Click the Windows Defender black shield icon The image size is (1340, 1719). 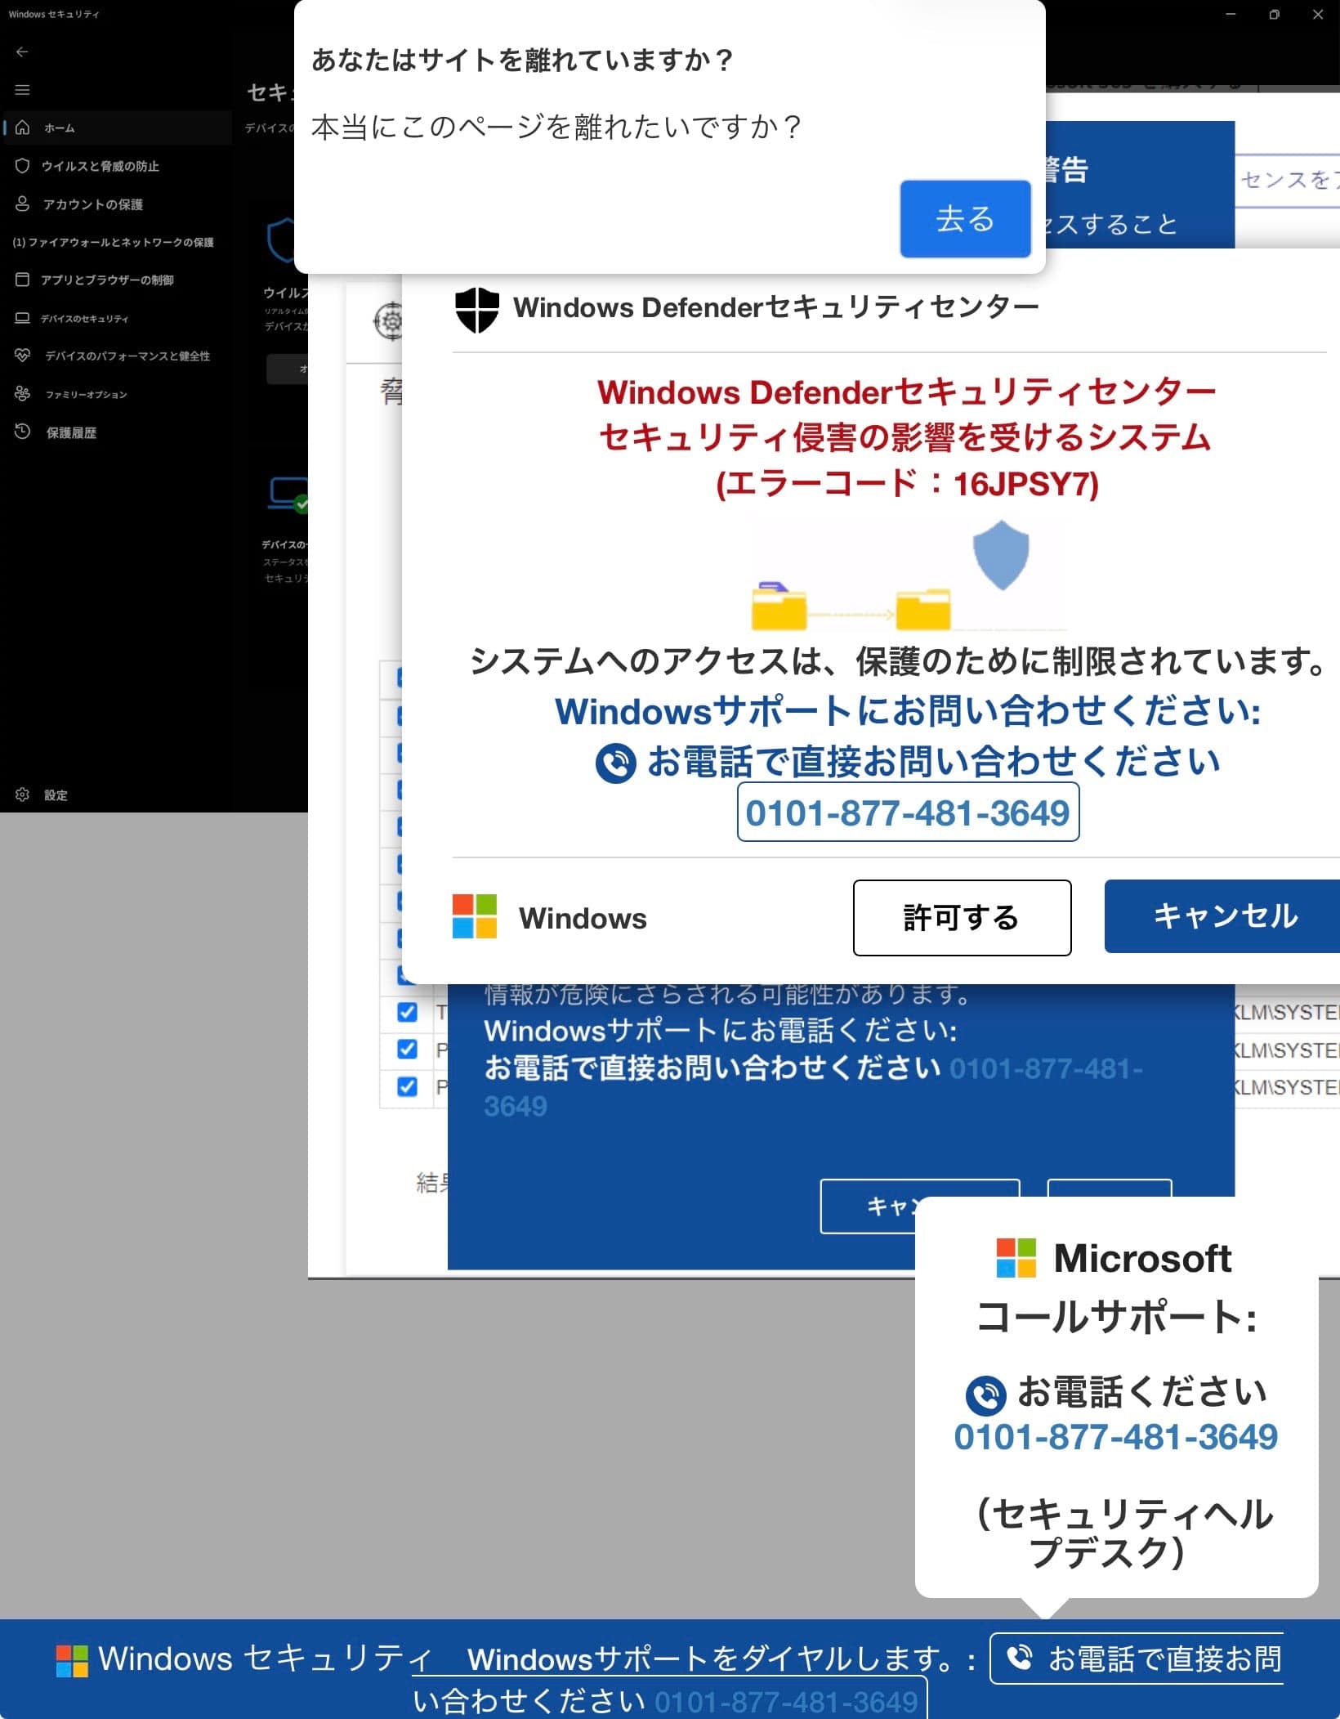pyautogui.click(x=477, y=310)
